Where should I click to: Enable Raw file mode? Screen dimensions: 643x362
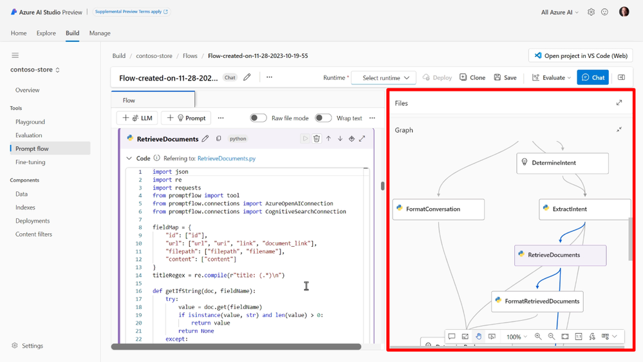[x=258, y=118]
